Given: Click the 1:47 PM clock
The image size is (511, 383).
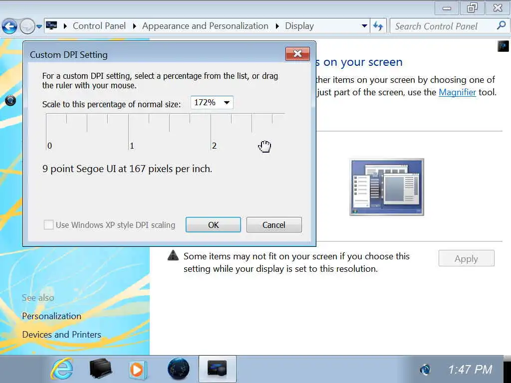Looking at the screenshot, I should tap(470, 370).
